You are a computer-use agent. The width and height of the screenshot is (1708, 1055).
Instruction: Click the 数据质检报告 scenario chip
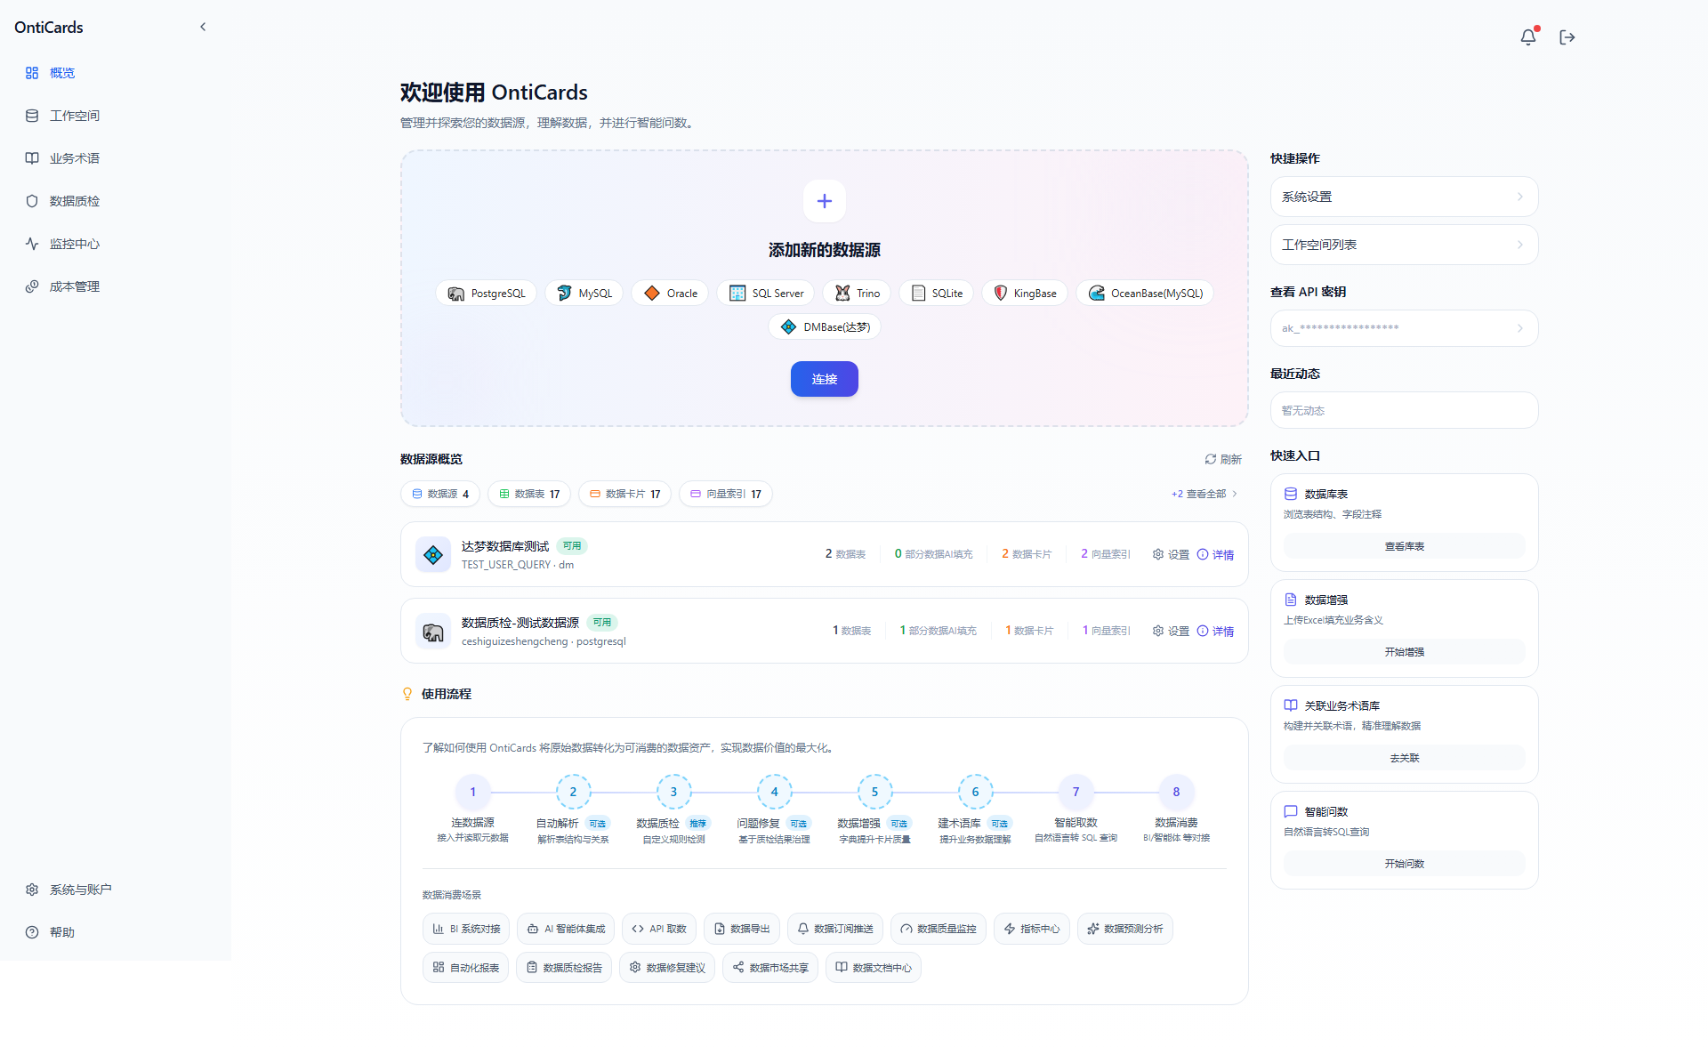tap(564, 968)
